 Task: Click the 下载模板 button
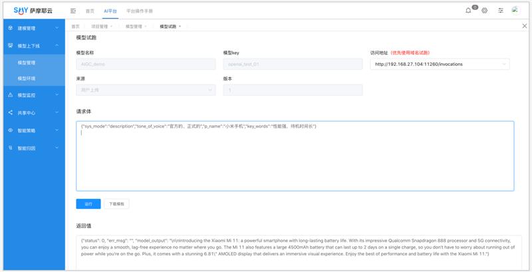(x=116, y=204)
